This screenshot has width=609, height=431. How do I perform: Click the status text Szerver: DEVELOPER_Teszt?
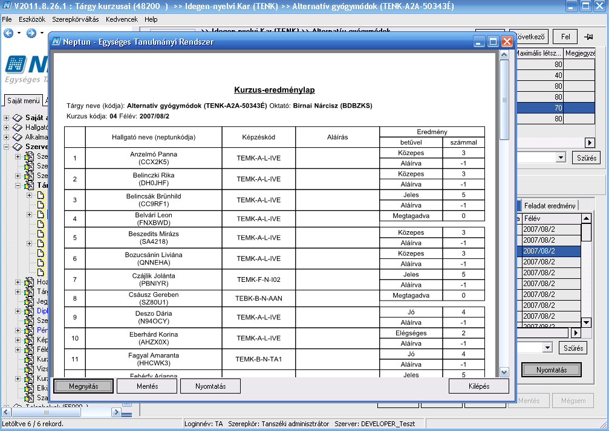(374, 424)
